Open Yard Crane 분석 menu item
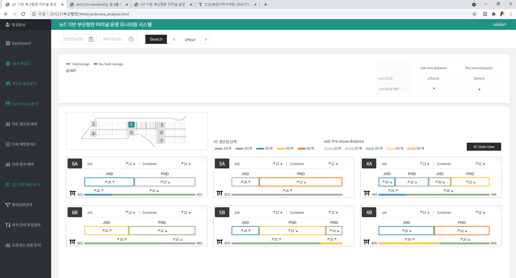Screen dimensions: 516x278 [x=25, y=104]
